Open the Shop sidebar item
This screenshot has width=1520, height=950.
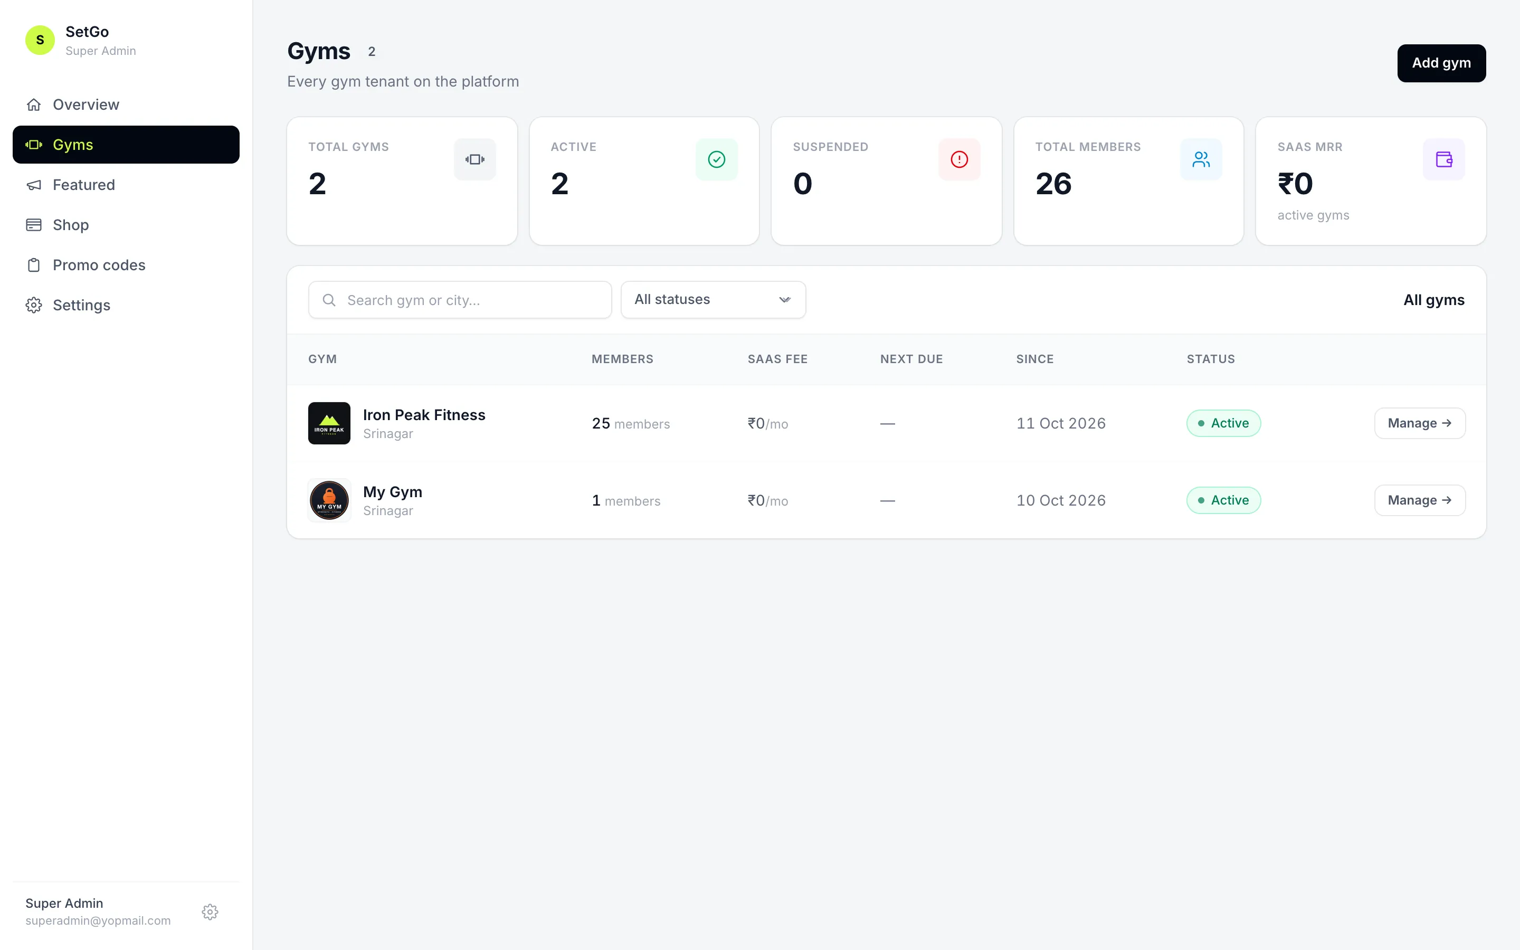pos(126,225)
